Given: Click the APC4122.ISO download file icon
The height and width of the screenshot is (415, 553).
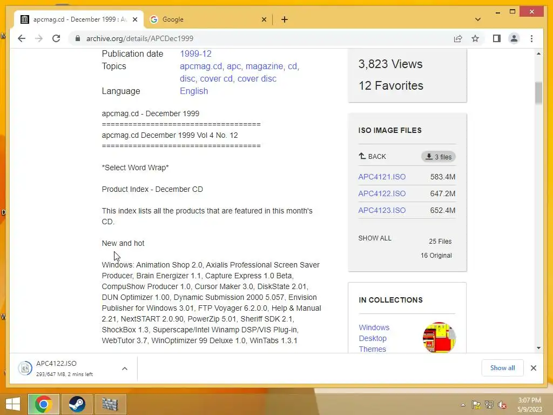Looking at the screenshot, I should point(25,369).
